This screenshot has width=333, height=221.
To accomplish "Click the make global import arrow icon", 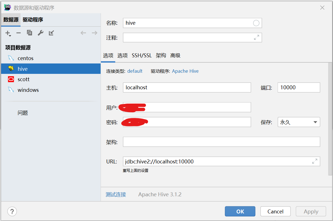I will point(51,33).
